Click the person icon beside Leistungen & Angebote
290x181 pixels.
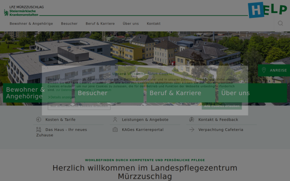click(115, 120)
